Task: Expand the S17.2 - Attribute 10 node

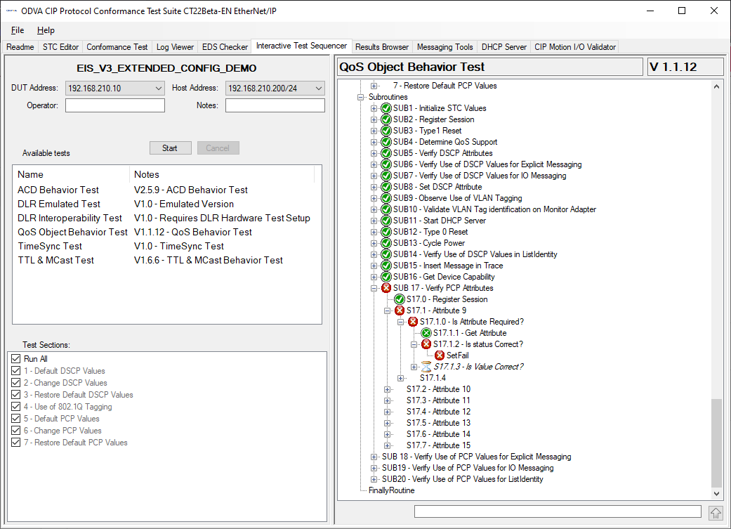Action: point(388,389)
